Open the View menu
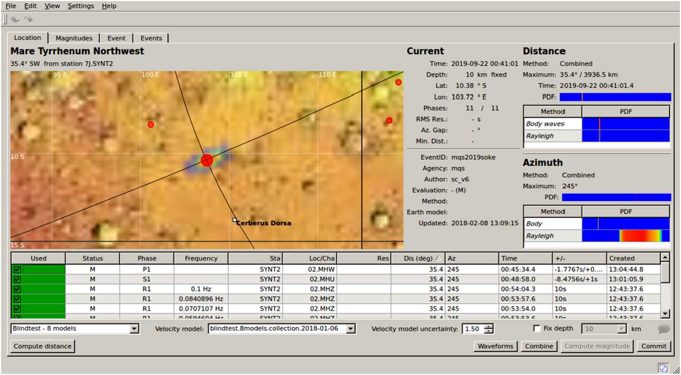The width and height of the screenshot is (681, 375). tap(52, 6)
